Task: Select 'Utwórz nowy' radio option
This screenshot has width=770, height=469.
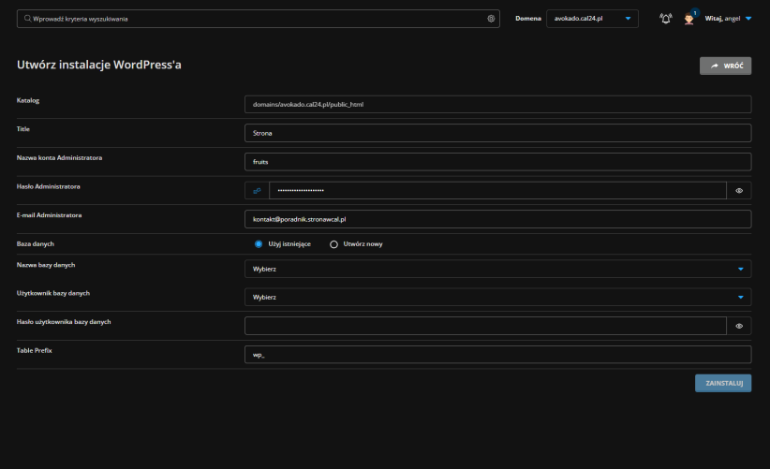Action: tap(333, 243)
